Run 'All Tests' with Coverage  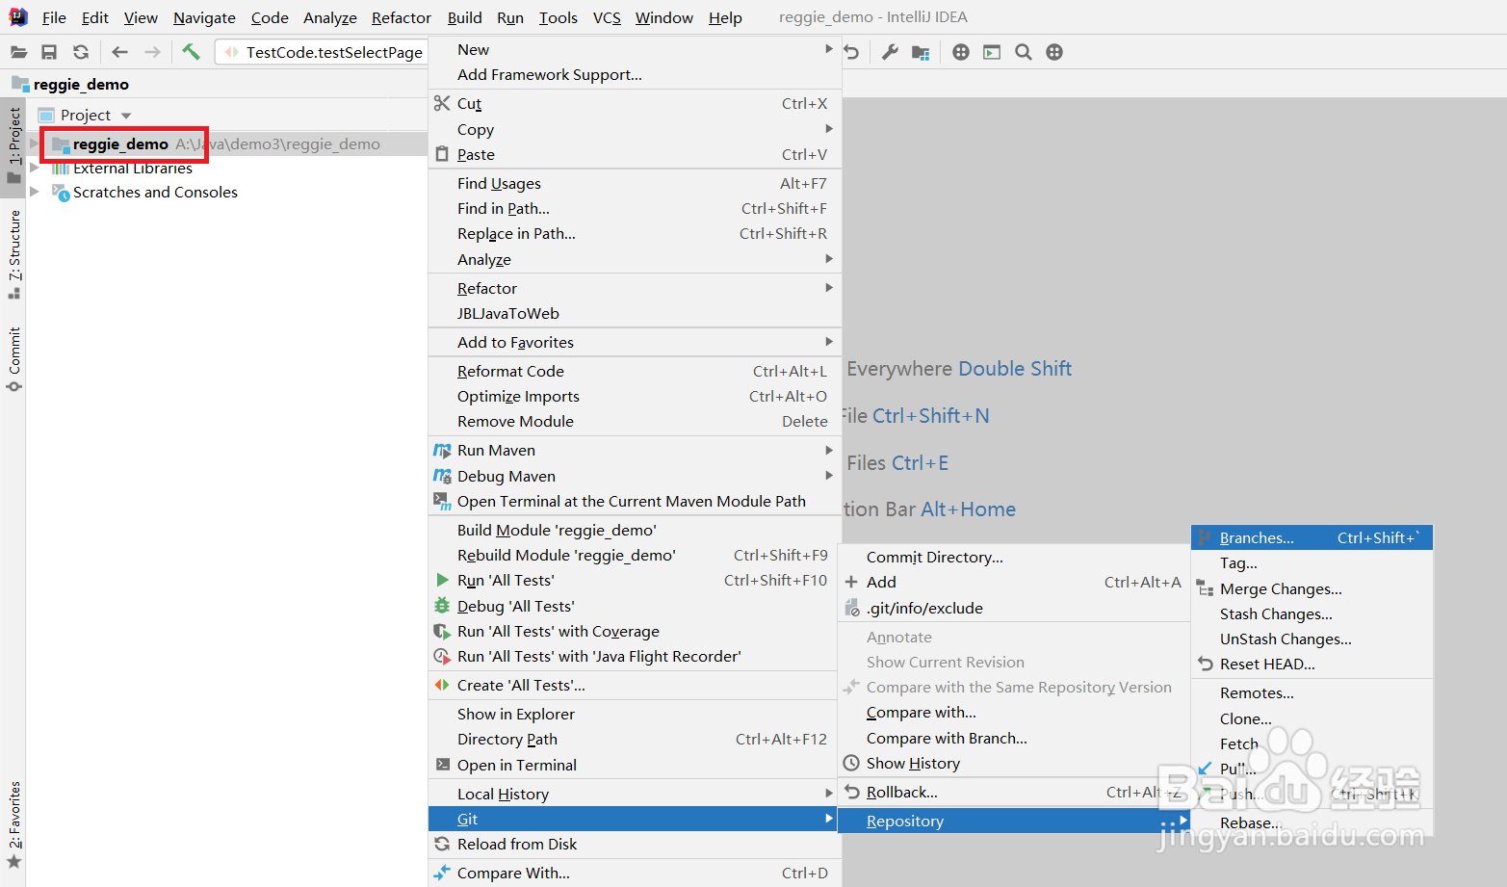(635, 631)
